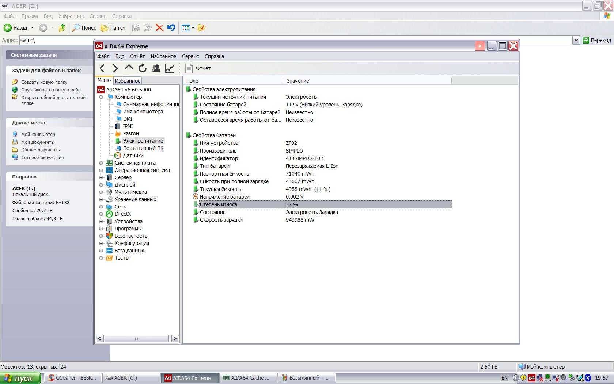Image resolution: width=614 pixels, height=384 pixels.
Task: Expand the Дисплей tree node
Action: (101, 185)
